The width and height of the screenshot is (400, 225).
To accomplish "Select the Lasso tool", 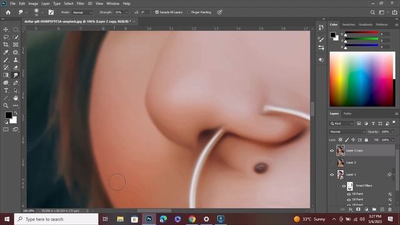I will tap(6, 37).
